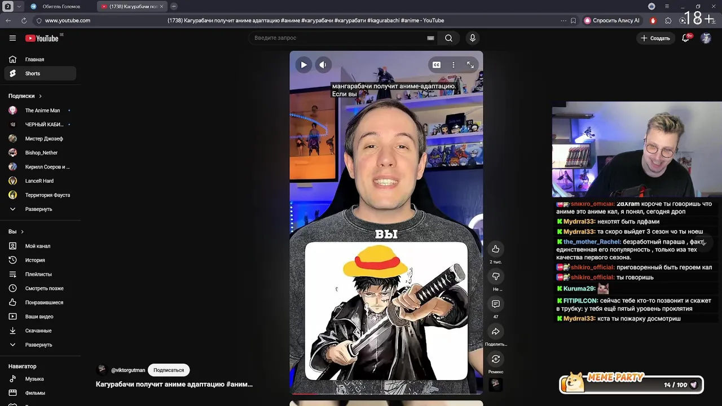Open the tab group dropdown arrow

[19, 6]
